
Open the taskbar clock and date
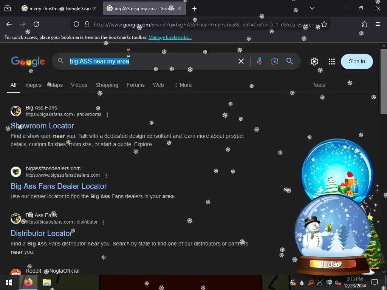click(354, 282)
